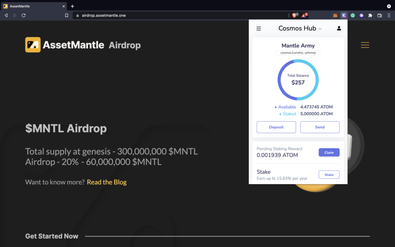
Task: Open the Brave Wallet icon
Action: (x=380, y=15)
